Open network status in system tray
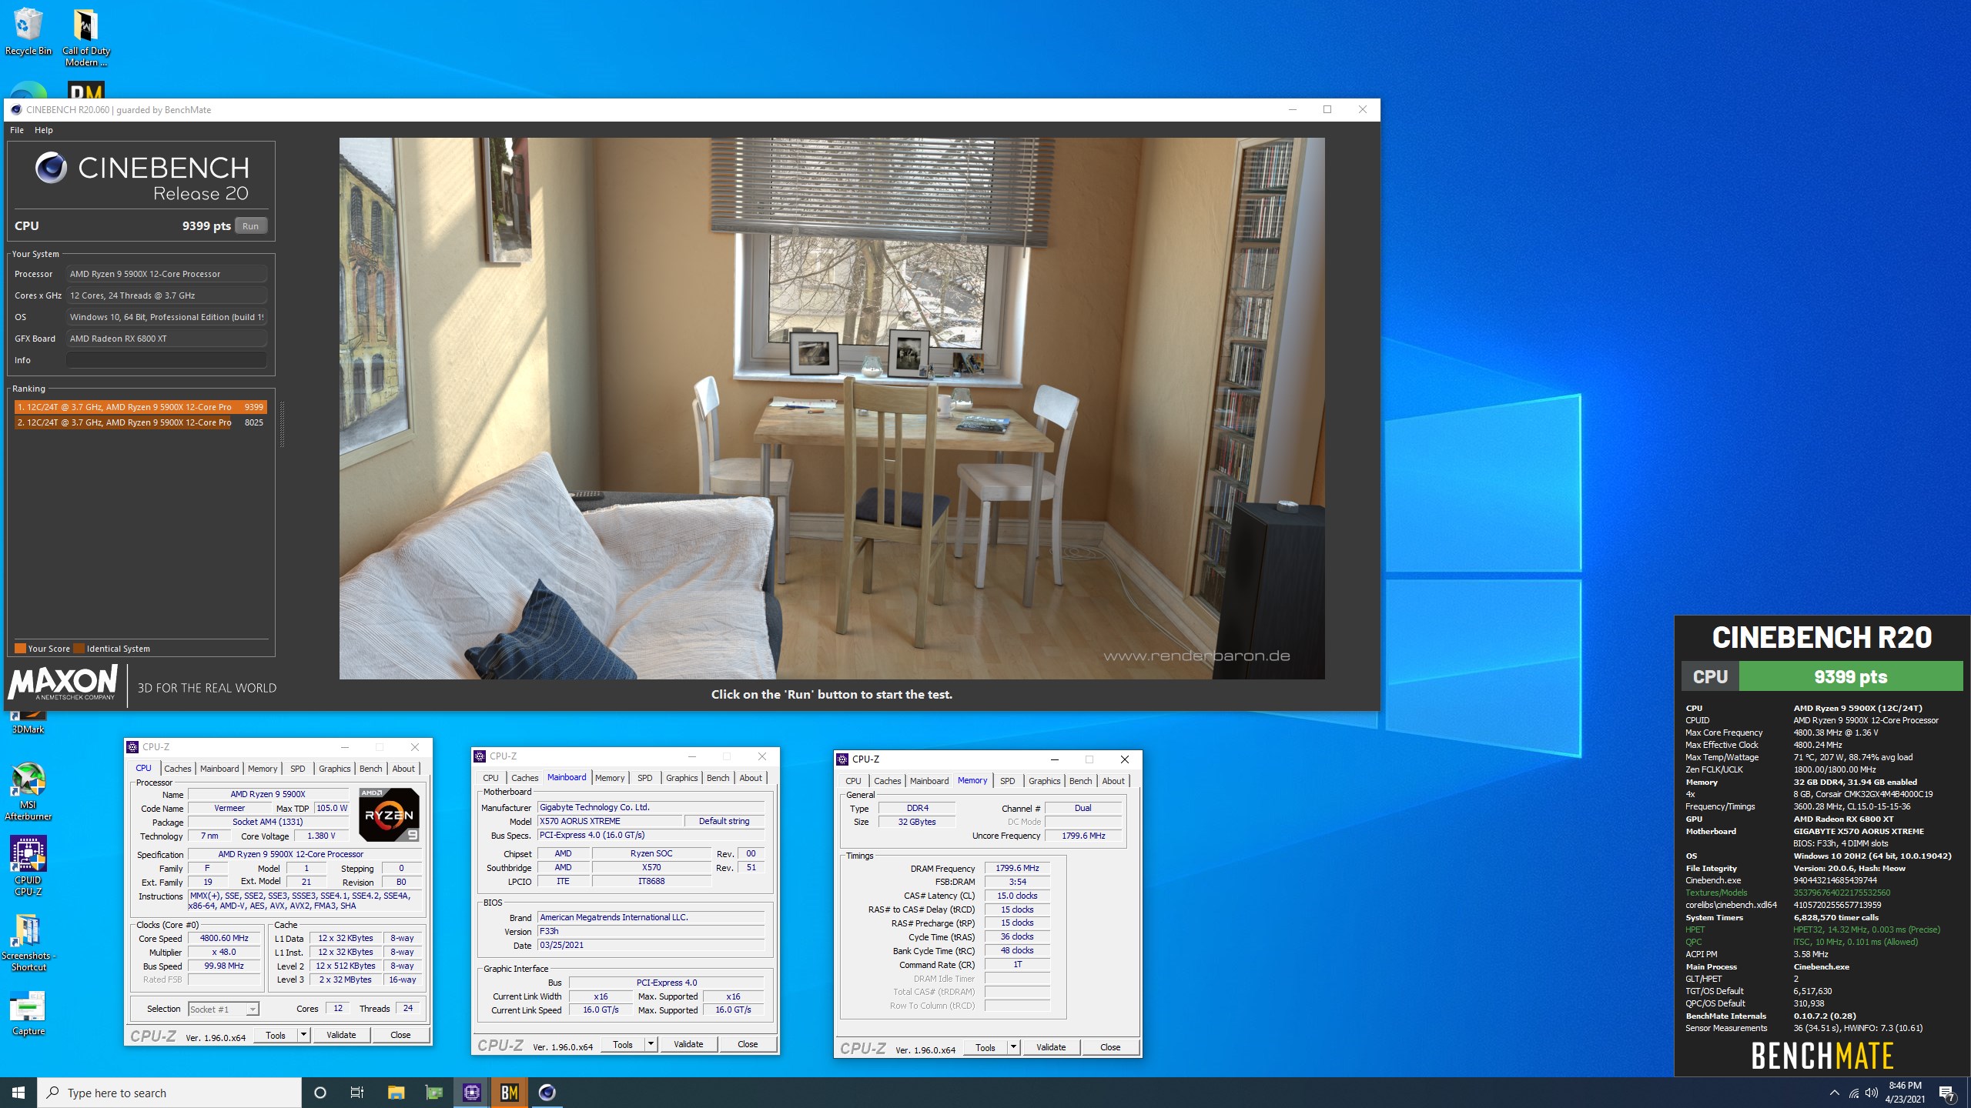 pyautogui.click(x=1853, y=1093)
